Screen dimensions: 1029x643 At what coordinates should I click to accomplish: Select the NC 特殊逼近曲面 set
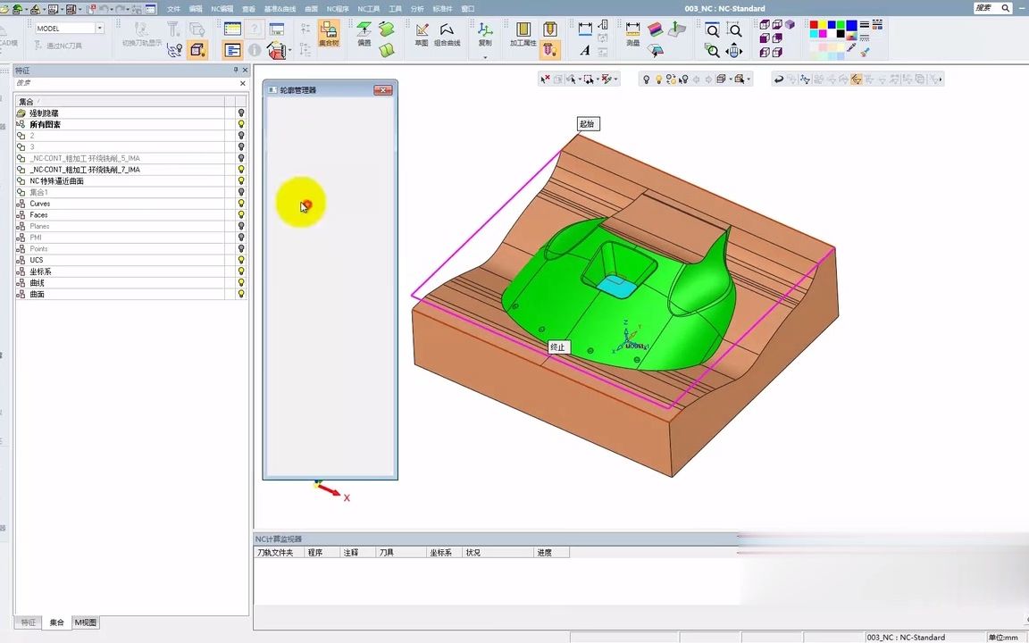57,181
